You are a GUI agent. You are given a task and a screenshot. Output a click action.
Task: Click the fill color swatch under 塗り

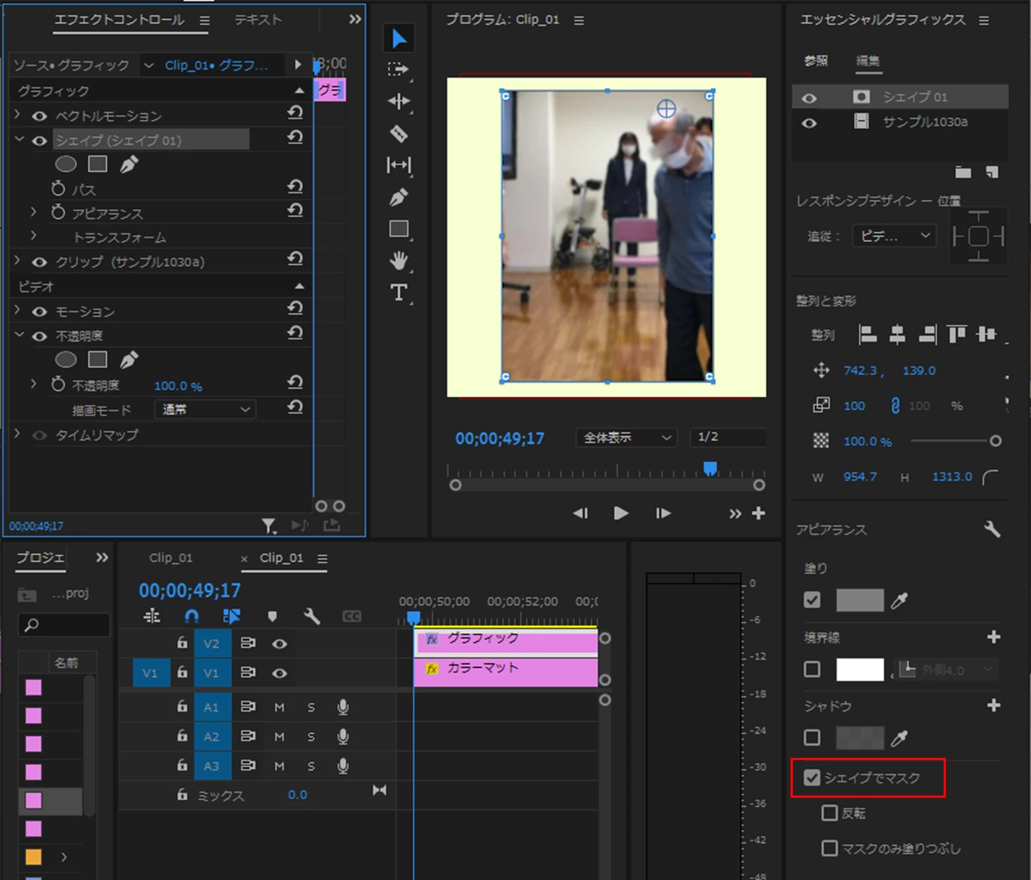860,600
